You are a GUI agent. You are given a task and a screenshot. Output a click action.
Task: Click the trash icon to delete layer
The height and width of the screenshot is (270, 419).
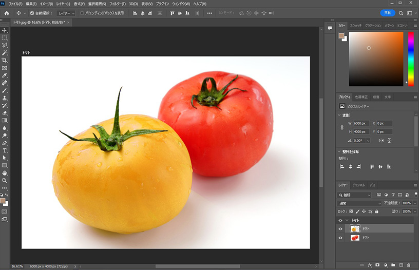coord(409,265)
